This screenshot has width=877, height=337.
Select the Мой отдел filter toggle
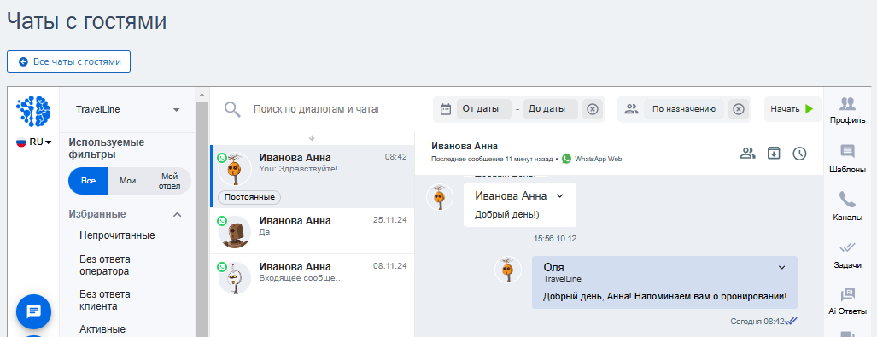point(169,181)
